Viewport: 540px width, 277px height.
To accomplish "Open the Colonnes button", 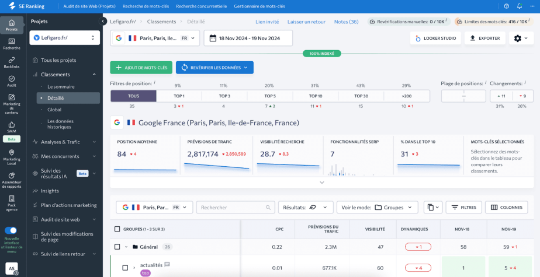I will pyautogui.click(x=507, y=207).
